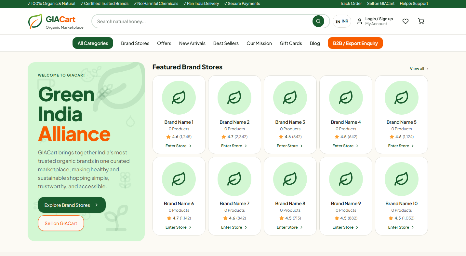Click the Brand Name 4 title
This screenshot has height=256, width=466.
coord(346,122)
